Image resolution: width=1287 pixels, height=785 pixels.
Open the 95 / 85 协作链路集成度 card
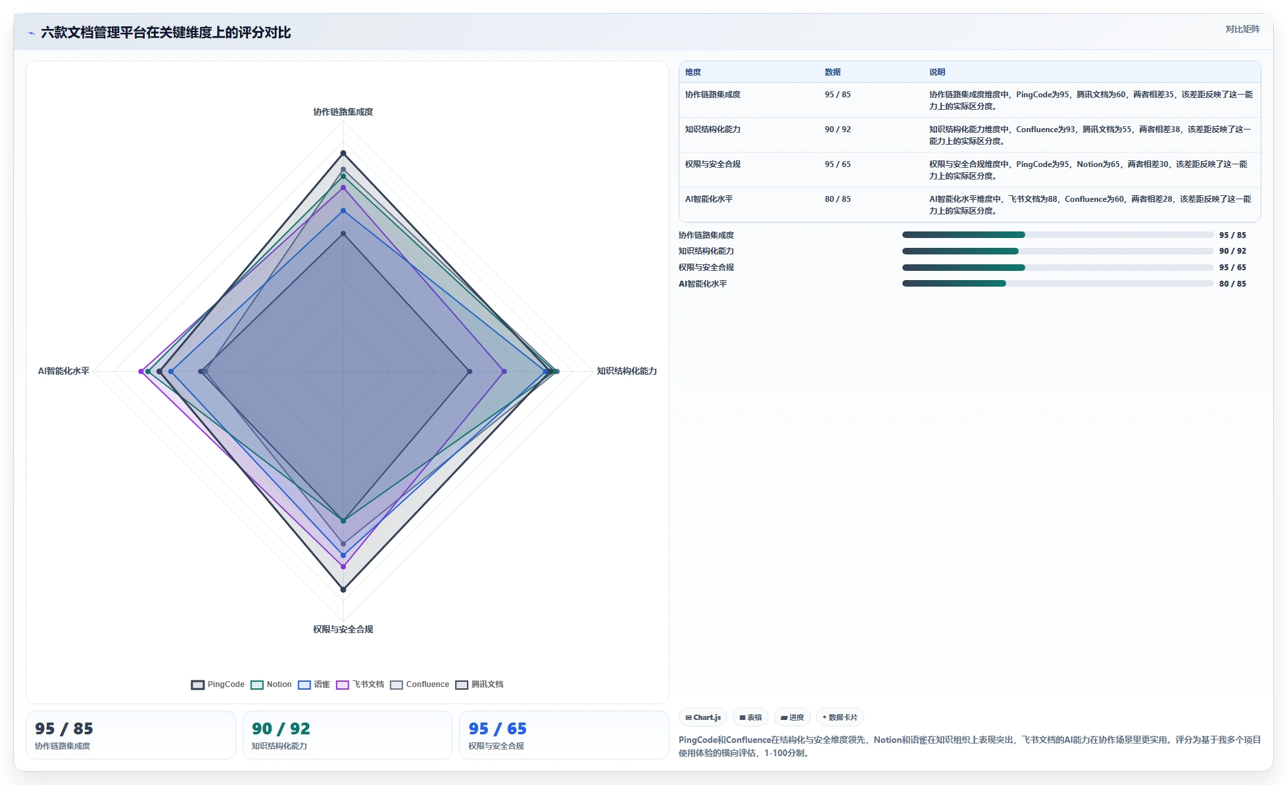pos(130,735)
